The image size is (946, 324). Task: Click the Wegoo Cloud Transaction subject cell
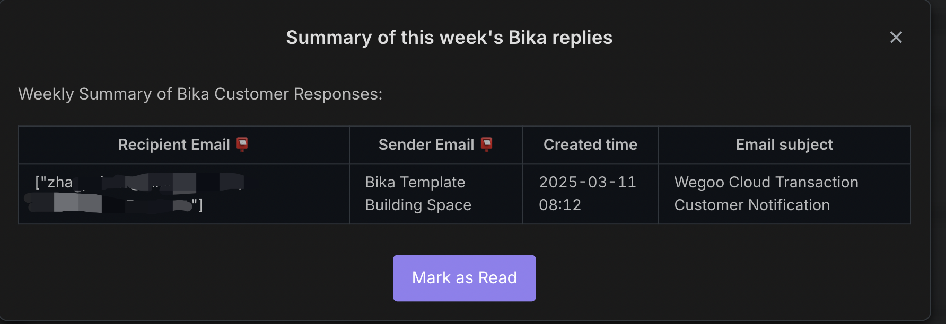[x=784, y=194]
